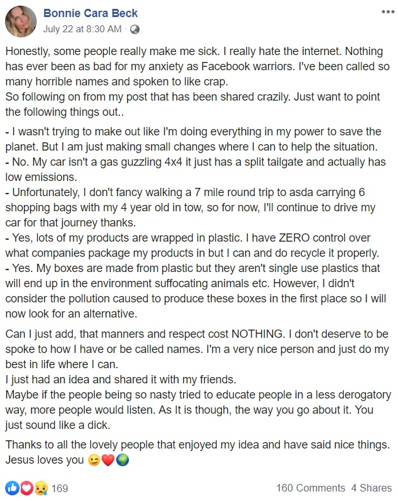398x501 pixels.
Task: Click the 'Jesus loves you' text
Action: pos(43,460)
